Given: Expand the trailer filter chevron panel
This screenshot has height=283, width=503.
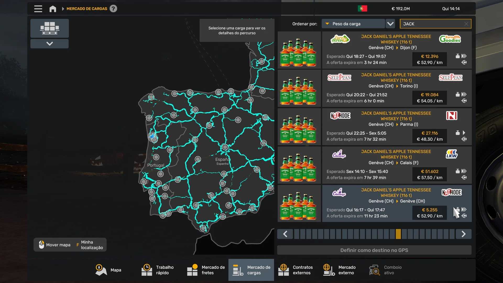Looking at the screenshot, I should coord(50,43).
